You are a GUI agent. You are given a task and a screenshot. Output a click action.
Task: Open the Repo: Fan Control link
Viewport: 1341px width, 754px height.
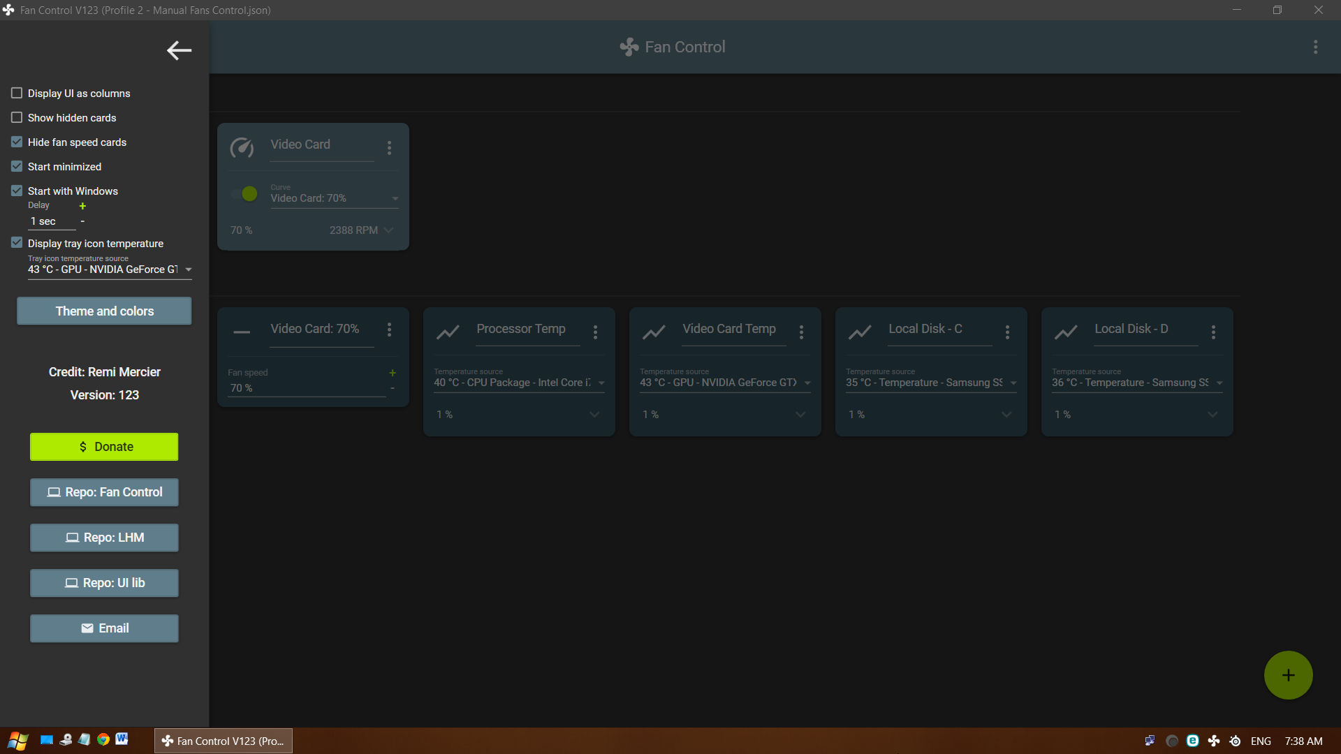click(103, 491)
